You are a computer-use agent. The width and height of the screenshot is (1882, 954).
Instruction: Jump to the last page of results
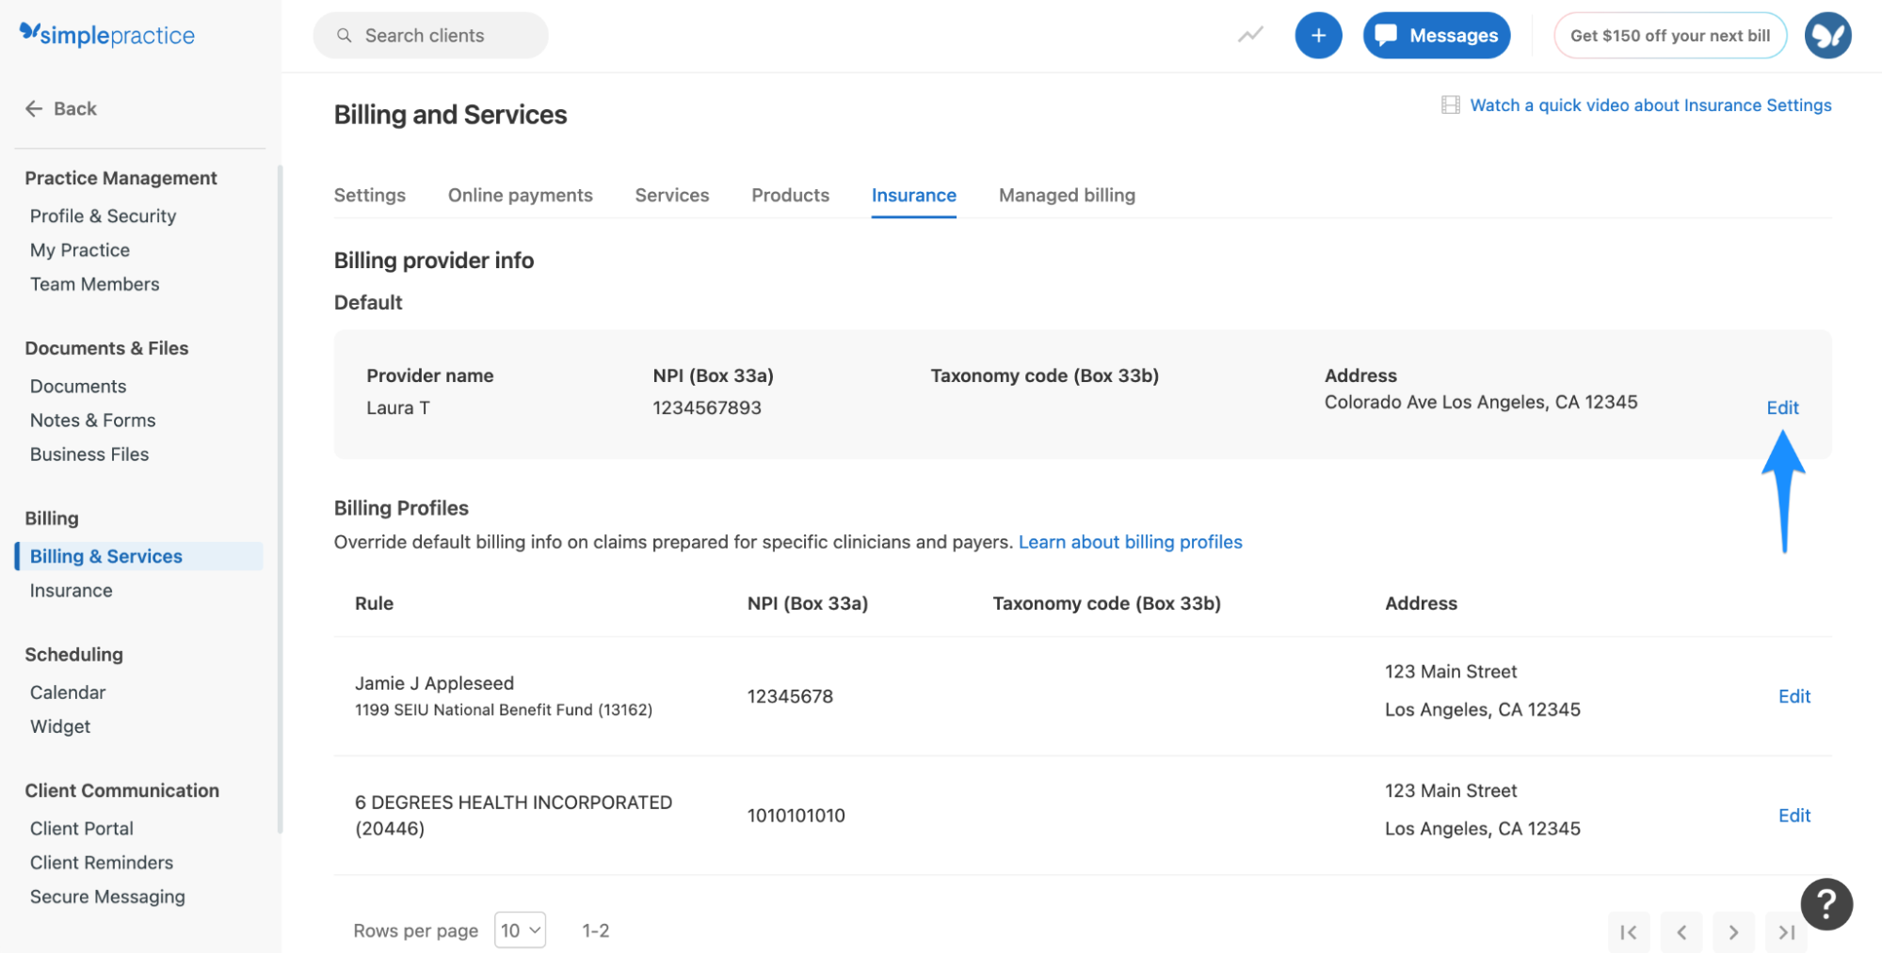pos(1785,931)
